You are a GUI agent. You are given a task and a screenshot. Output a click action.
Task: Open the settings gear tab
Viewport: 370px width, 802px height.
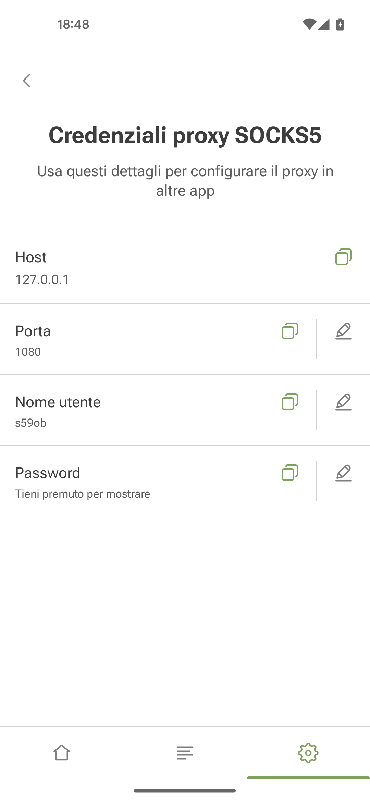(x=308, y=753)
